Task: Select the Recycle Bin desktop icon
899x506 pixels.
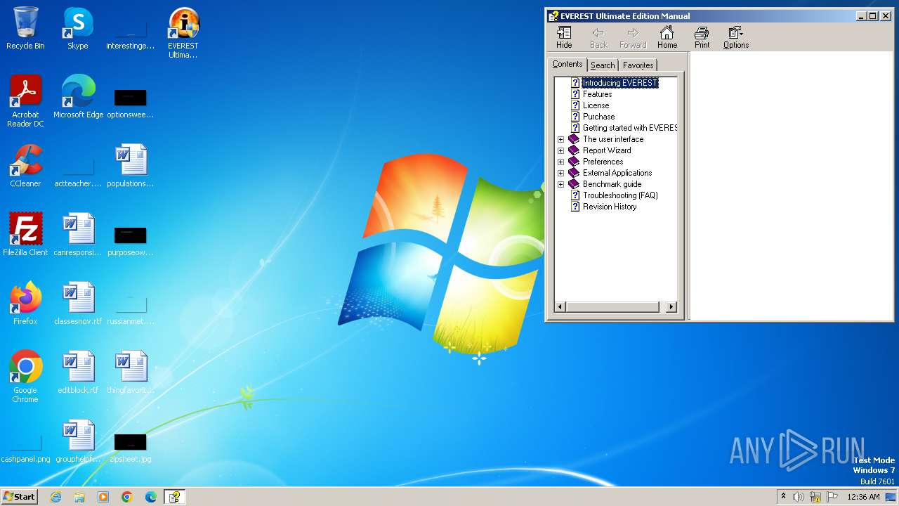Action: 25,29
